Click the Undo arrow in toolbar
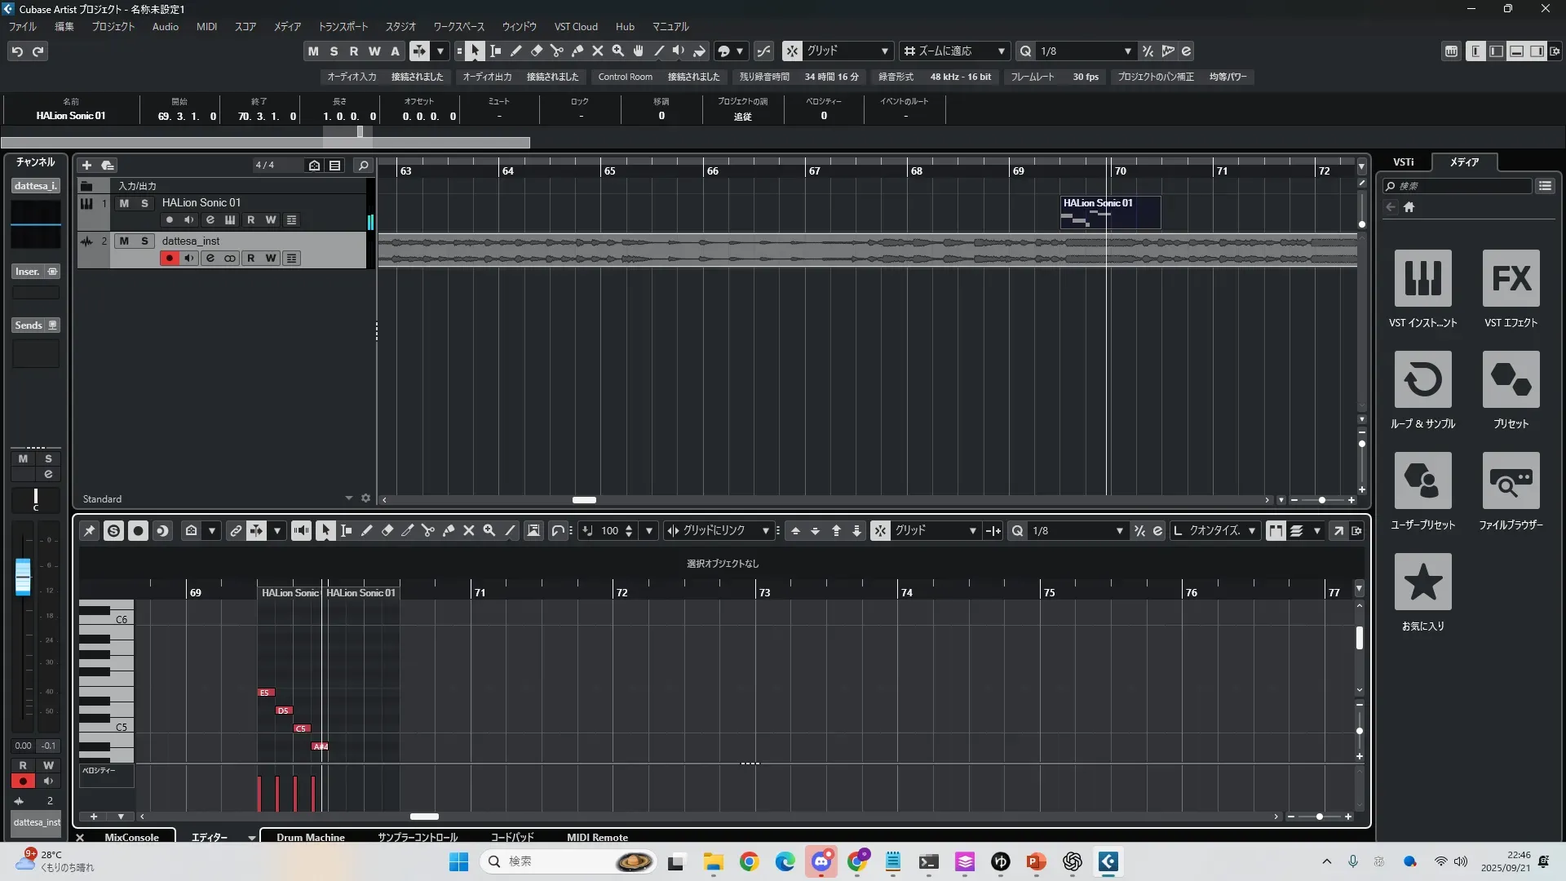Image resolution: width=1566 pixels, height=881 pixels. click(17, 51)
